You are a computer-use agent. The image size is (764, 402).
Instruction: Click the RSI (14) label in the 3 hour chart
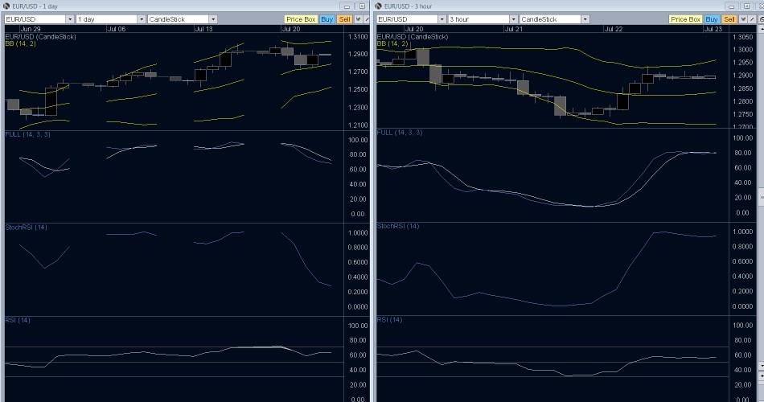(390, 320)
